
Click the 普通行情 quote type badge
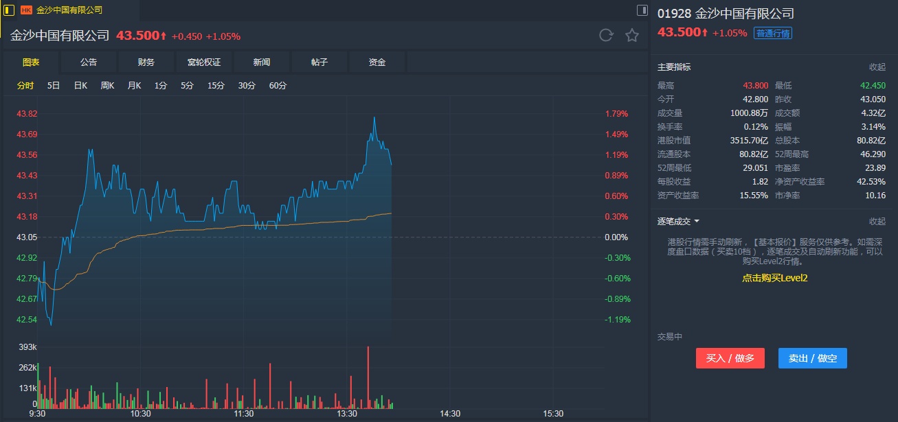[x=773, y=33]
